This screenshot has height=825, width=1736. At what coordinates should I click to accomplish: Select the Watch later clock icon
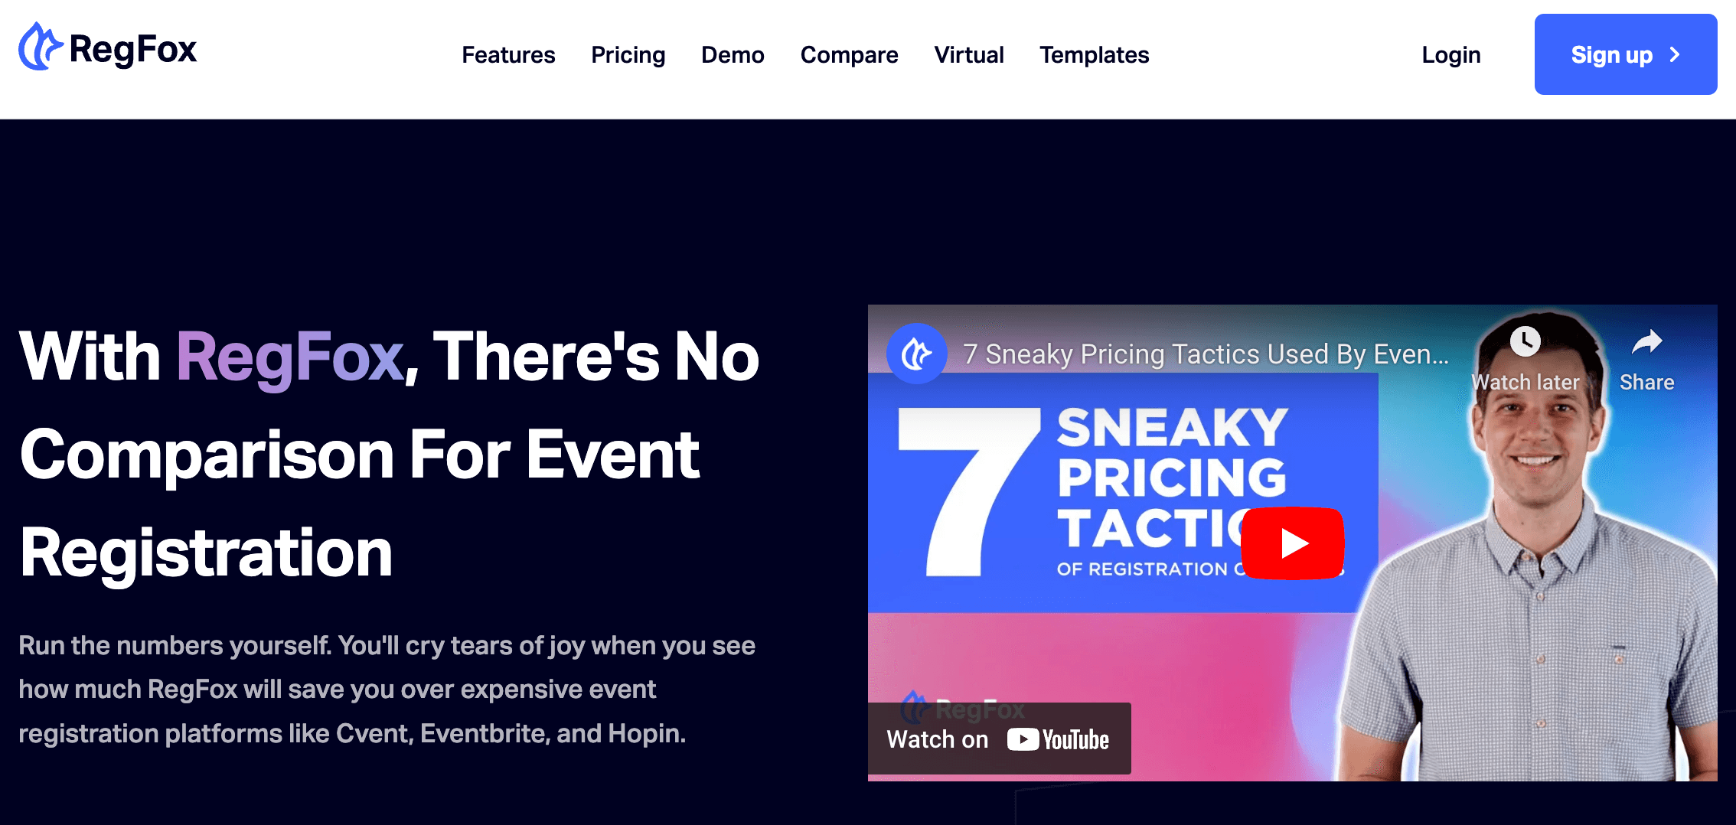point(1526,342)
